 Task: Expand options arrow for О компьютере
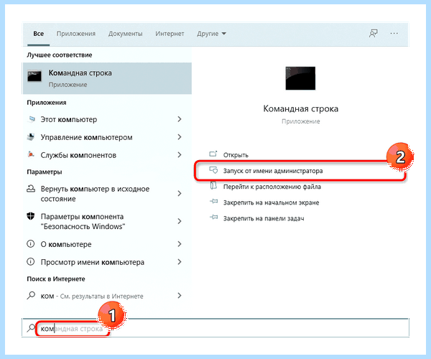[180, 244]
